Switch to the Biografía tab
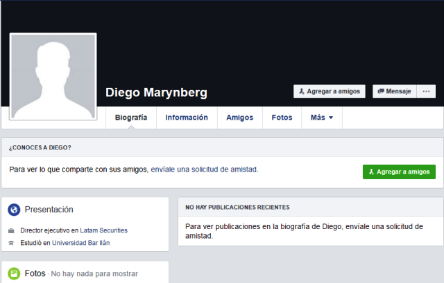The height and width of the screenshot is (283, 444). pos(131,118)
